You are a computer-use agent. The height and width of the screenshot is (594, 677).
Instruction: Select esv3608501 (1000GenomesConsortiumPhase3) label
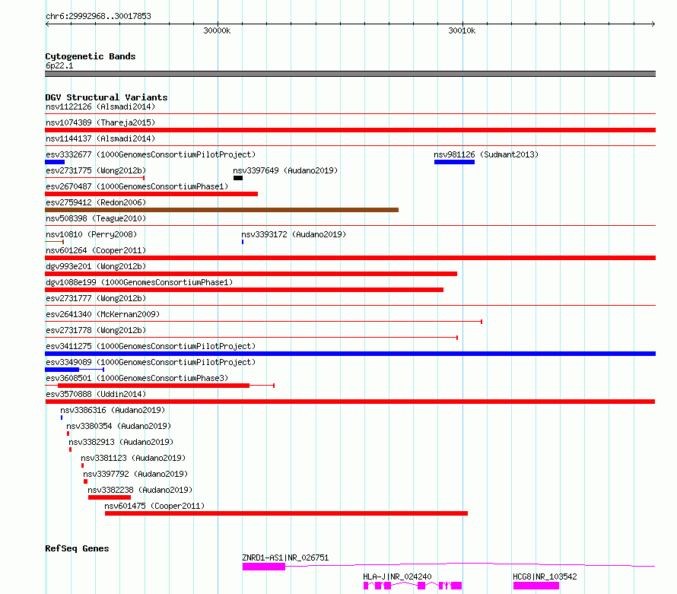[137, 378]
